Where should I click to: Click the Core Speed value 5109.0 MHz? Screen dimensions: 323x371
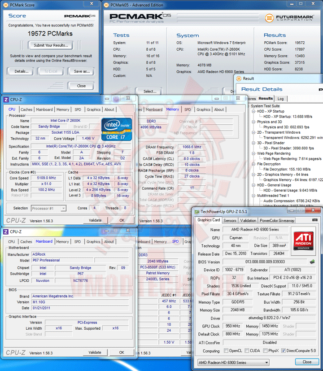coord(46,178)
